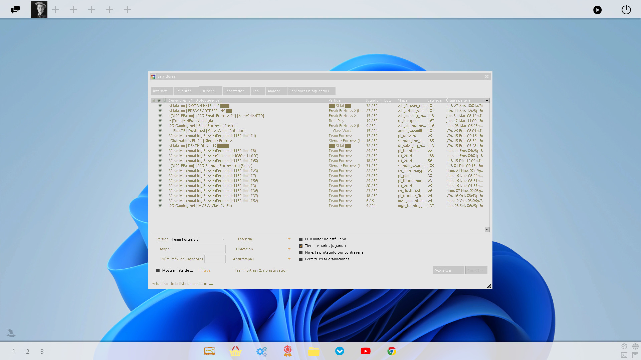Screen dimensions: 641x360
Task: Launch Chrome from the dock
Action: [x=392, y=351]
